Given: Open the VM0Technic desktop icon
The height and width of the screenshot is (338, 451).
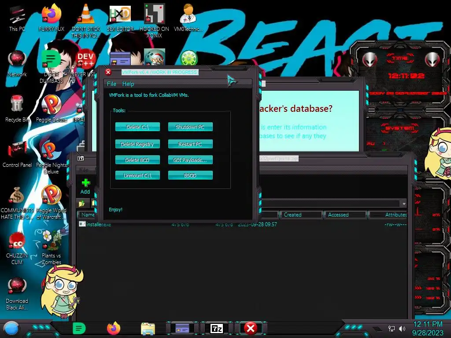Looking at the screenshot, I should [x=189, y=17].
